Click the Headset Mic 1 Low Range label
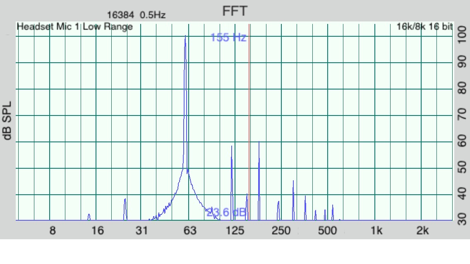 (x=74, y=27)
